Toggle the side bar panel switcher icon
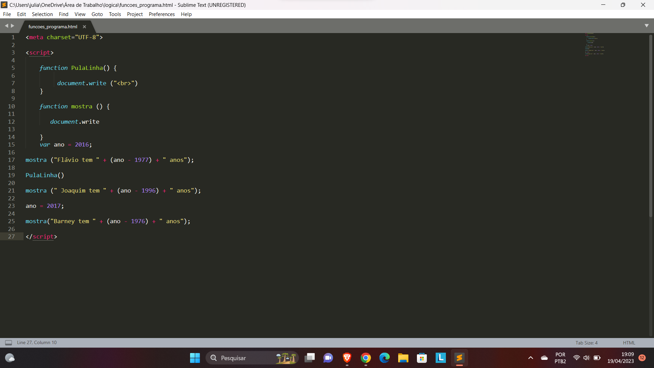This screenshot has height=368, width=654. point(9,343)
